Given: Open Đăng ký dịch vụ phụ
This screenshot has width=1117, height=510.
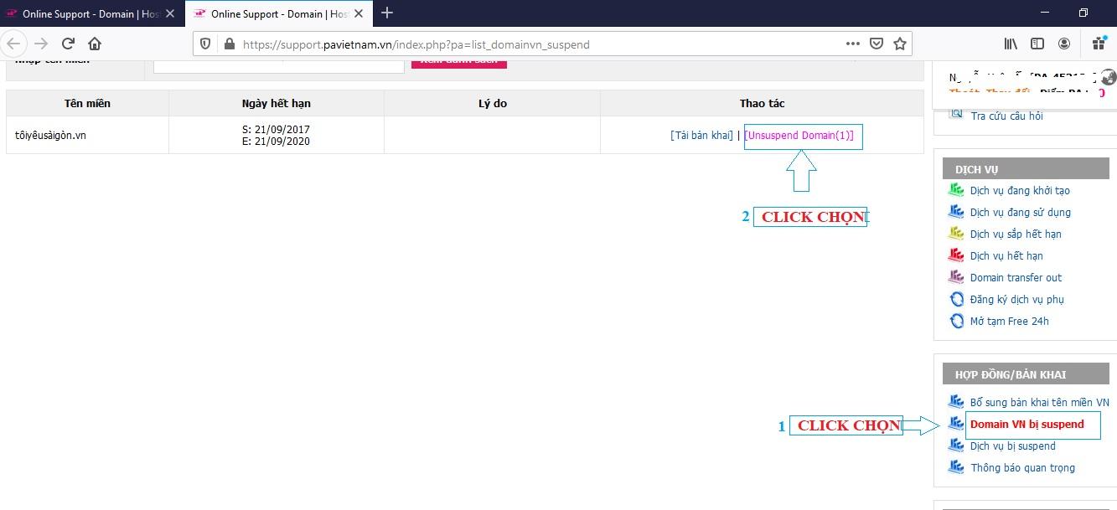Looking at the screenshot, I should pos(1017,299).
